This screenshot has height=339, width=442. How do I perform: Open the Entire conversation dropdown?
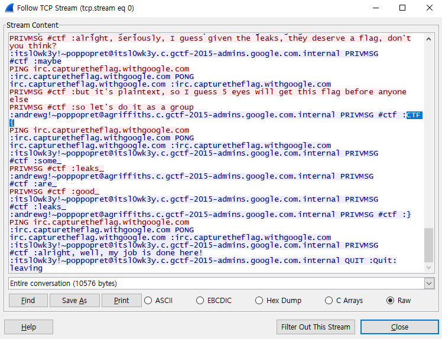(221, 284)
